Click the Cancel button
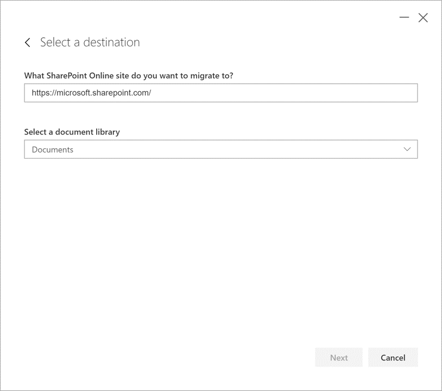This screenshot has width=442, height=391. coord(393,357)
